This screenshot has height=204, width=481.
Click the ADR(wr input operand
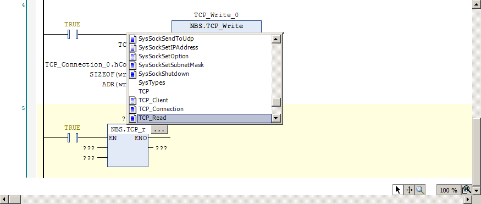(114, 84)
